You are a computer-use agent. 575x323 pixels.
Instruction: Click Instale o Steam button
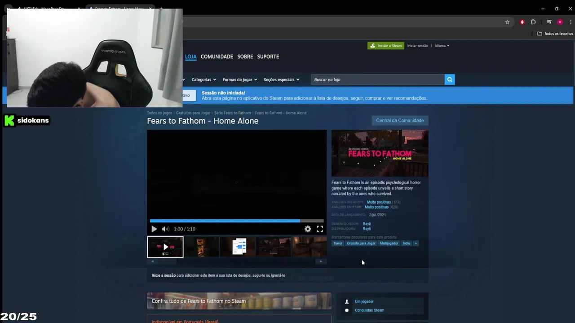[386, 46]
